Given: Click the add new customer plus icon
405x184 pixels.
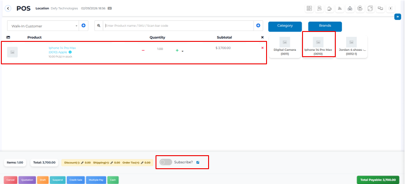Looking at the screenshot, I should [x=84, y=26].
